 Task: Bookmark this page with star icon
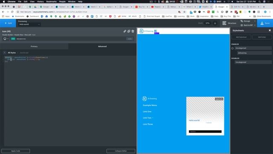(x=184, y=12)
